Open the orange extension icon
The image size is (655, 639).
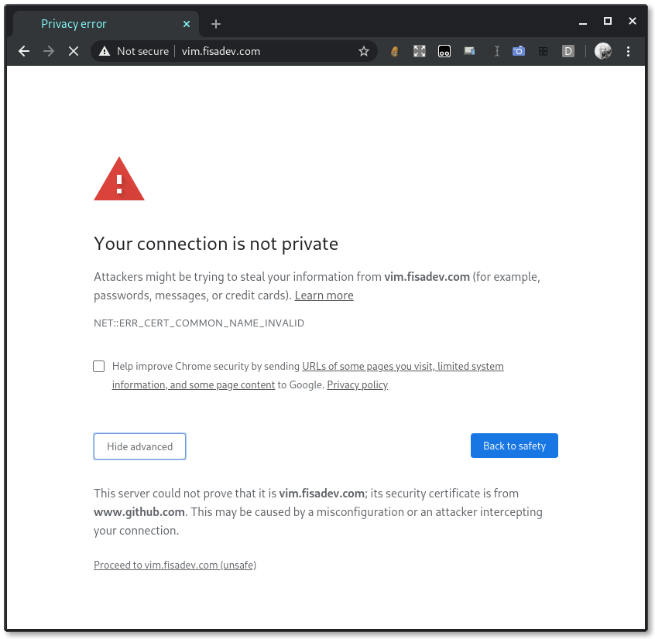[x=394, y=51]
